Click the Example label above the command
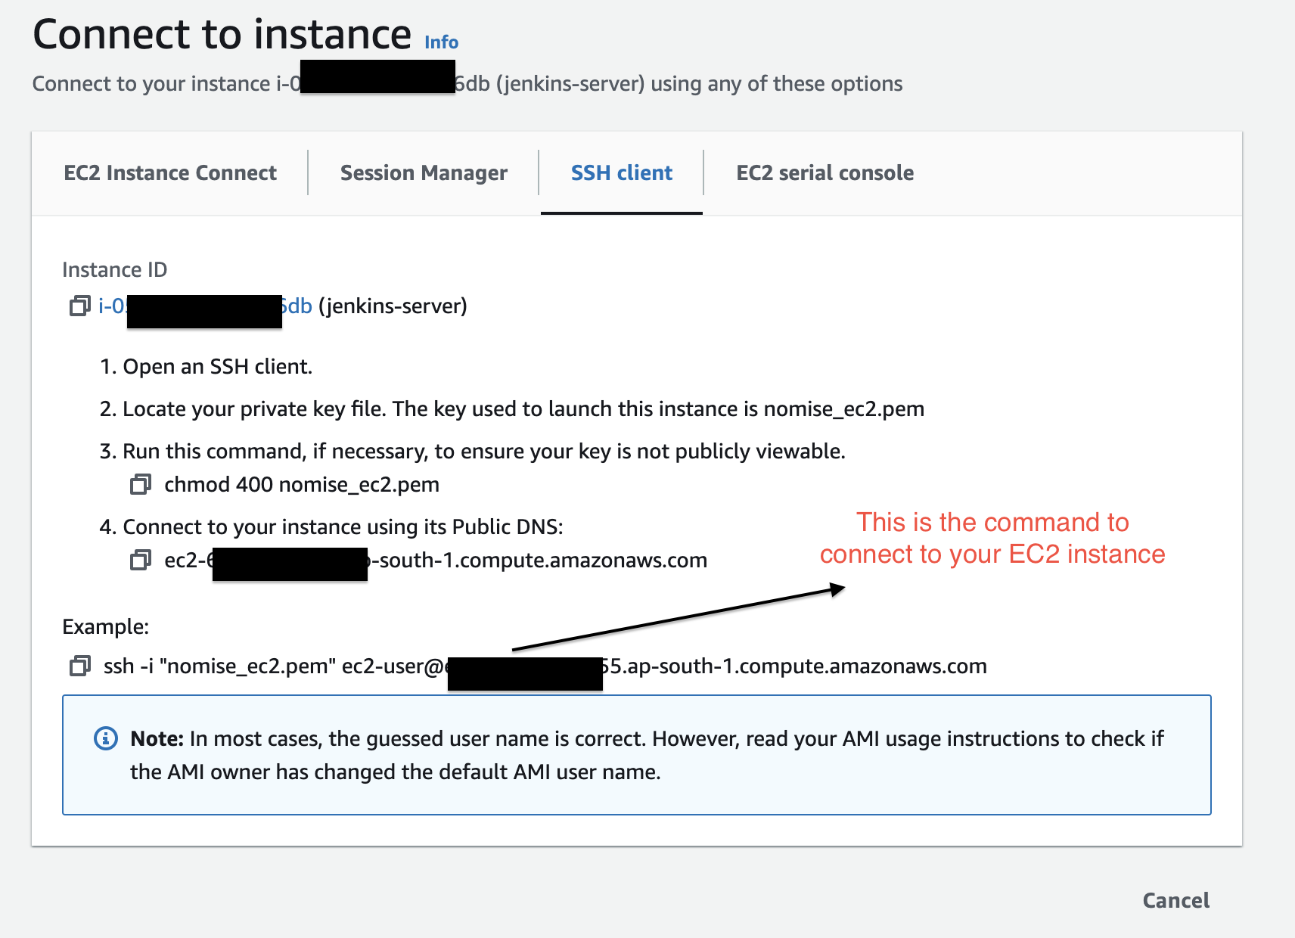 click(x=105, y=626)
